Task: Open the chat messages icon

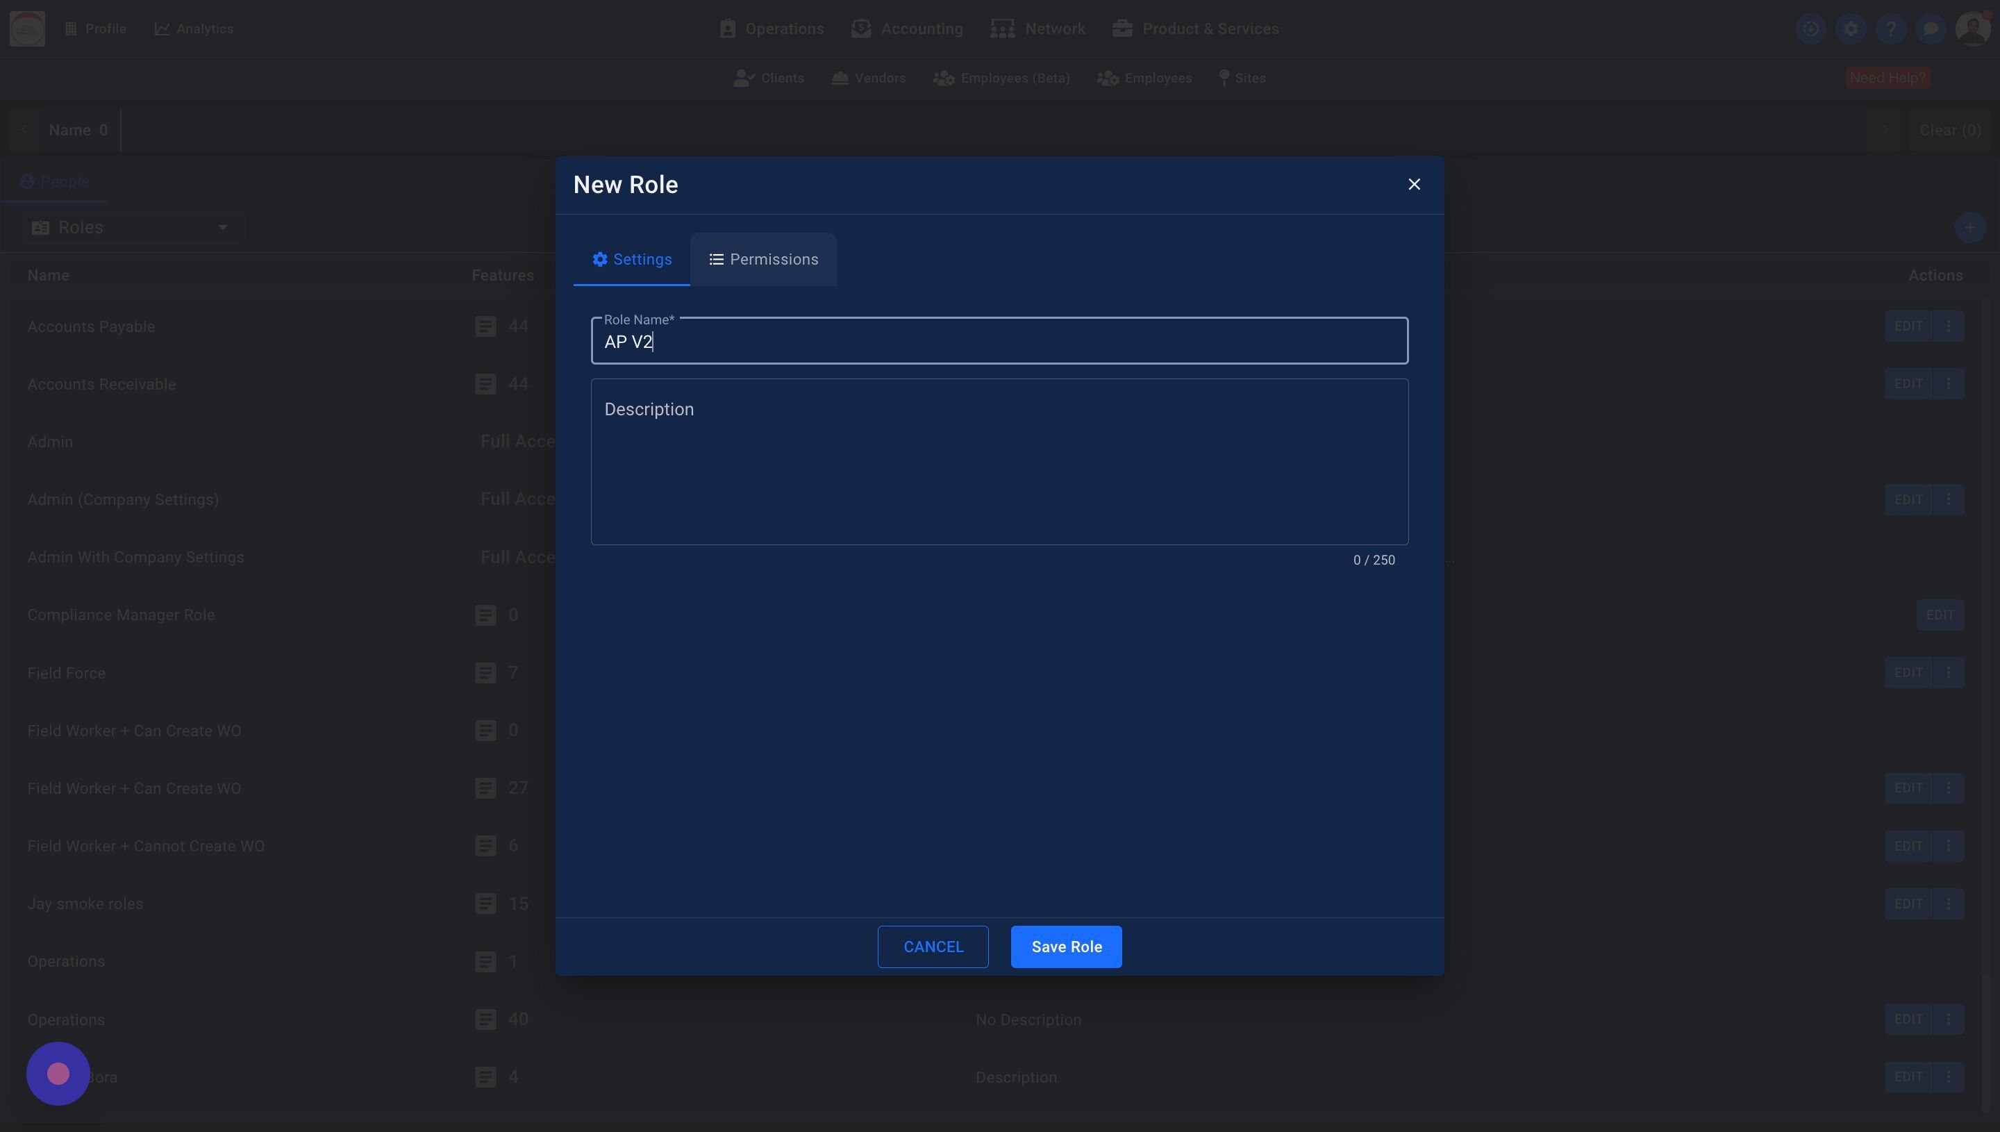Action: coord(1930,28)
